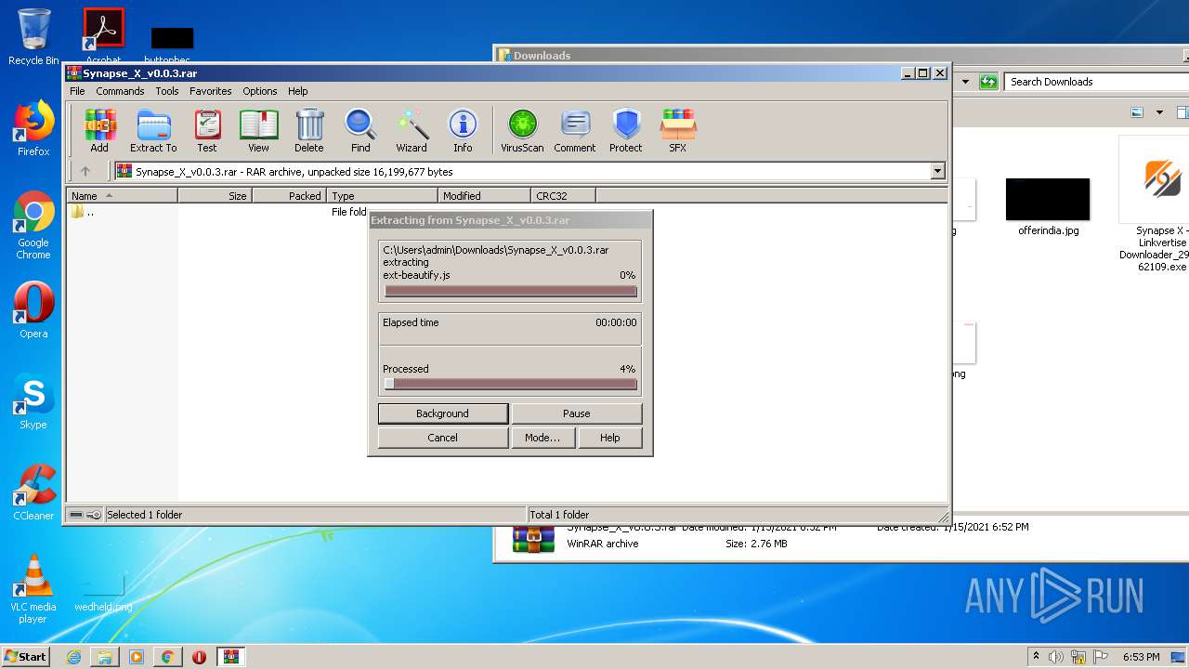Click the Chrome taskbar icon
Viewport: 1189px width, 669px height.
click(168, 657)
